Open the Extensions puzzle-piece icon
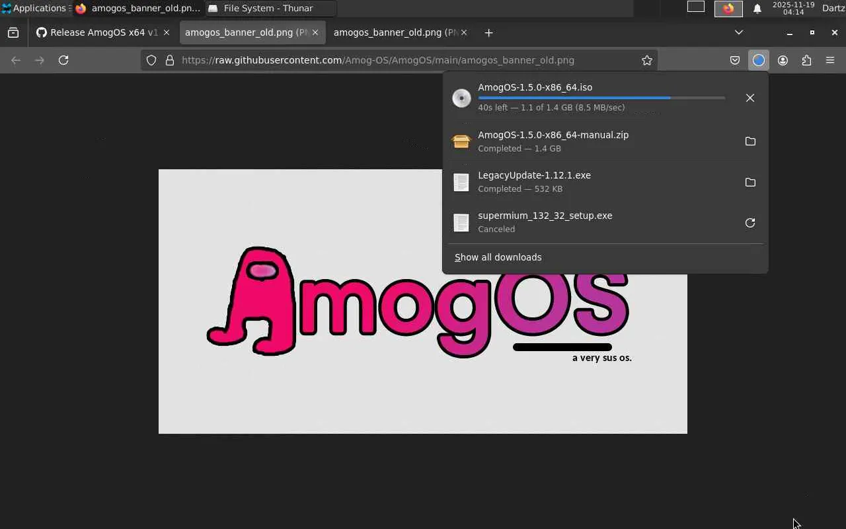Viewport: 846px width, 529px height. (806, 60)
